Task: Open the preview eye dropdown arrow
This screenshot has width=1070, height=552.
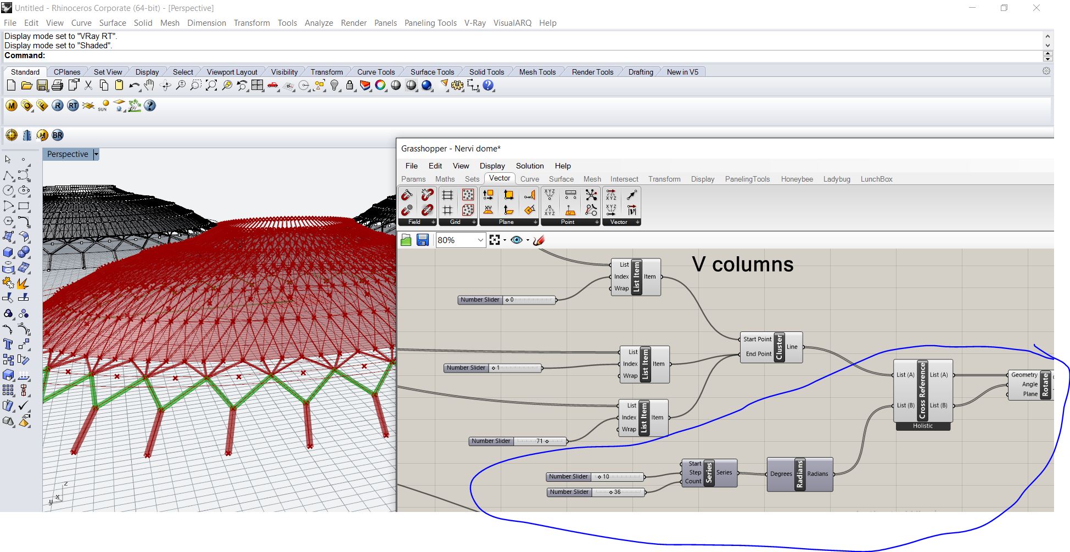Action: coord(528,240)
